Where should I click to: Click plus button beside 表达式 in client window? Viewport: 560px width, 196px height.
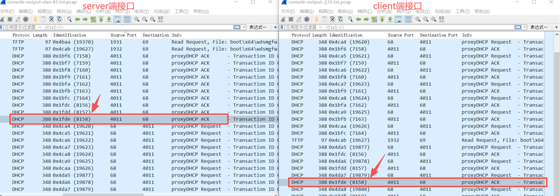[x=556, y=27]
